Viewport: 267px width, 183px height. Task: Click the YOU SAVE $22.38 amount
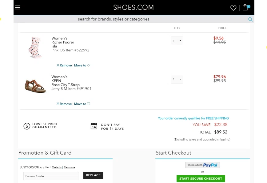(221, 125)
